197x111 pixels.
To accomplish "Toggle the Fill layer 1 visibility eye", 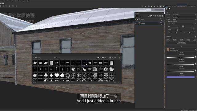I will coord(136,23).
